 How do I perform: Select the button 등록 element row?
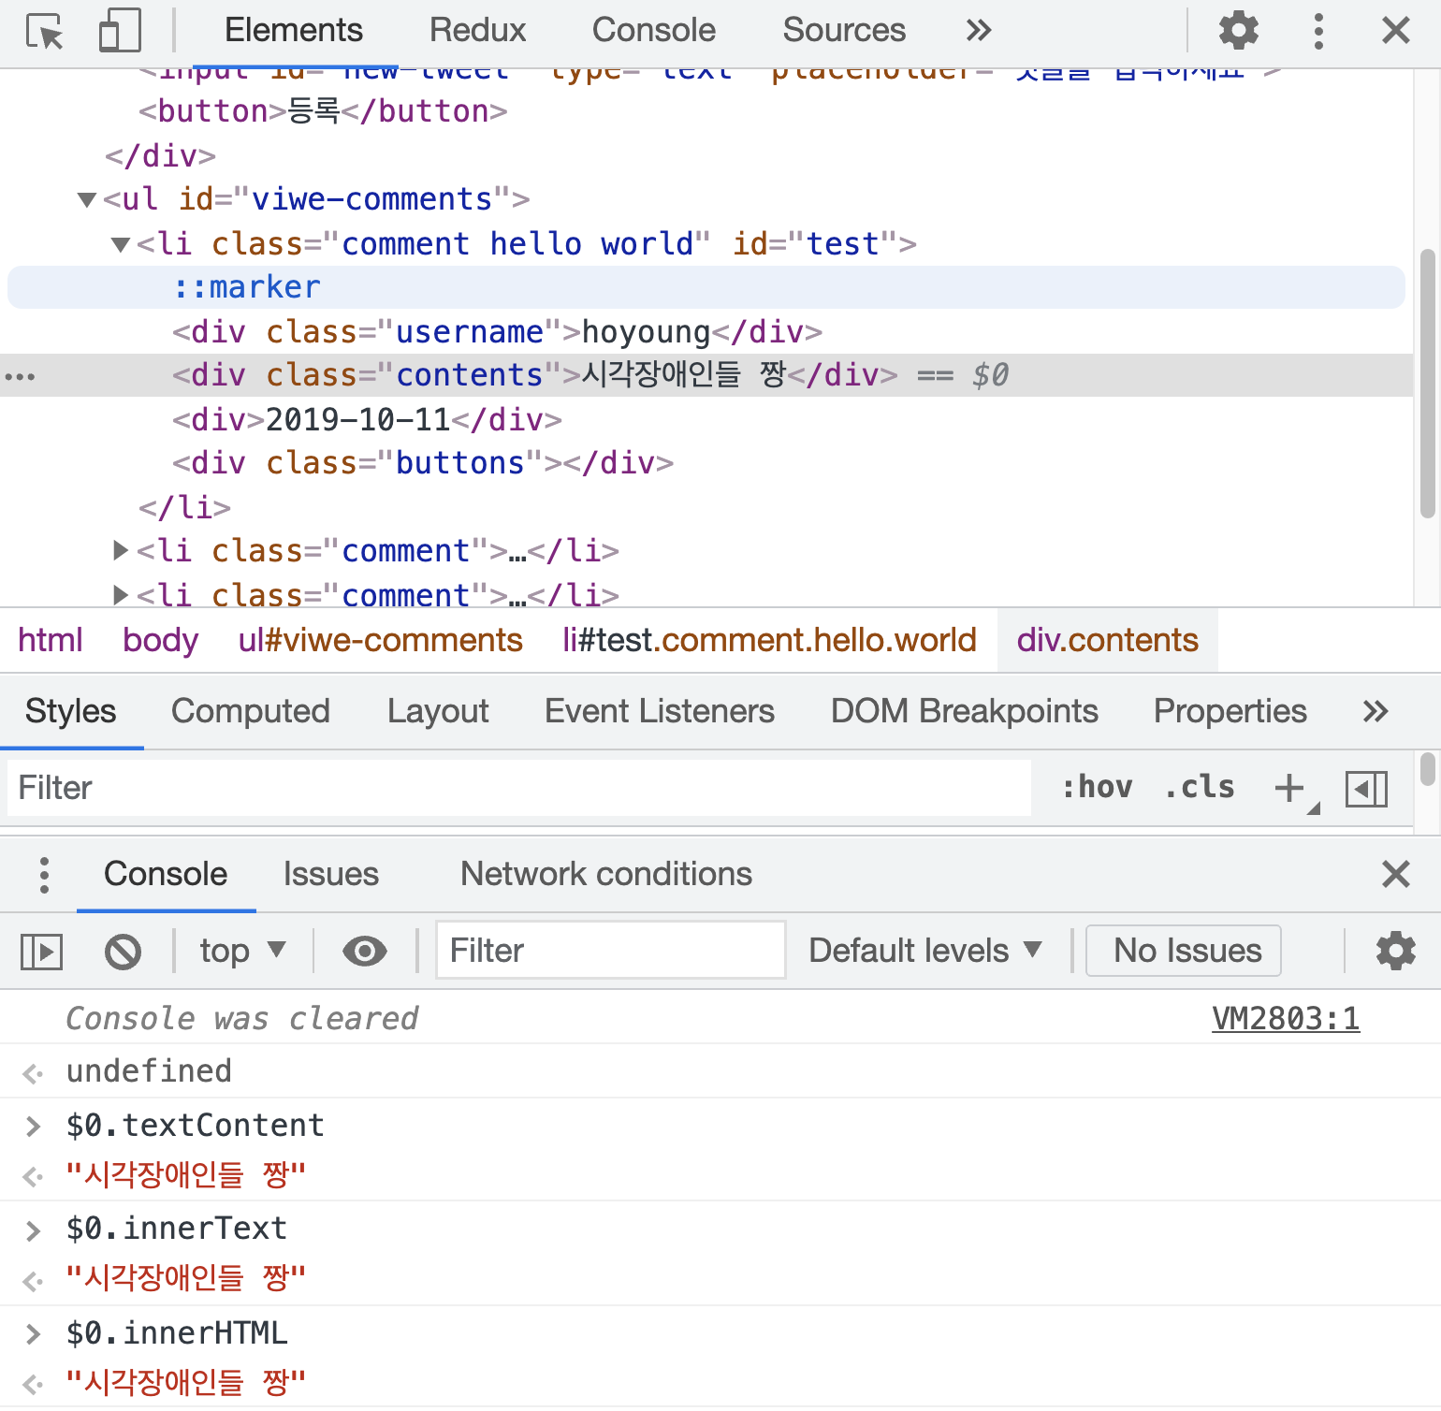coord(706,111)
